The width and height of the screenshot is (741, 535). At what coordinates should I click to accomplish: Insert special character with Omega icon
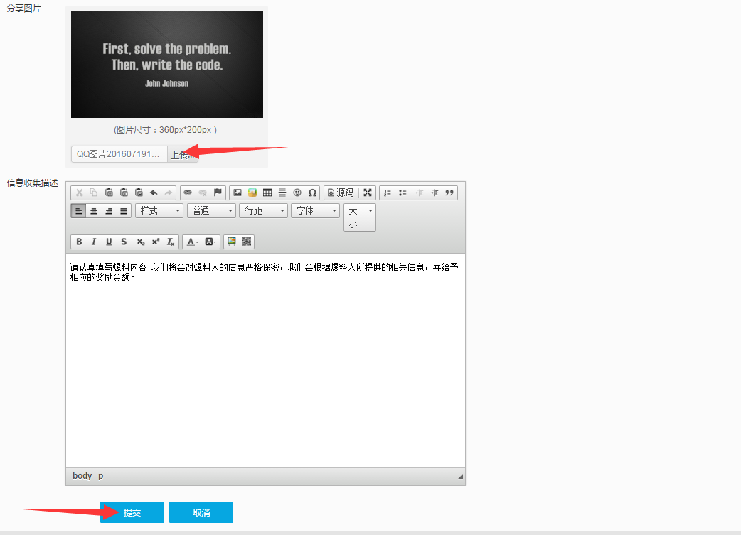[312, 193]
